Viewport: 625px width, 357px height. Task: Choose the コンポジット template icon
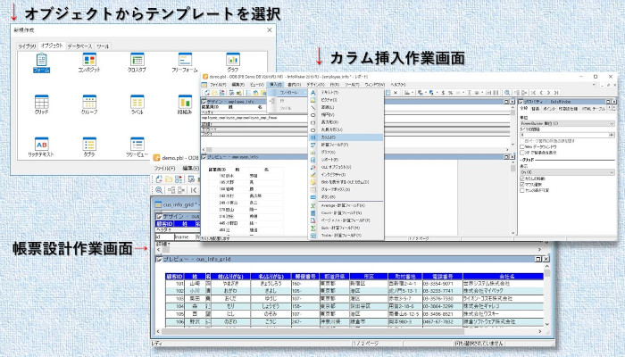click(88, 60)
